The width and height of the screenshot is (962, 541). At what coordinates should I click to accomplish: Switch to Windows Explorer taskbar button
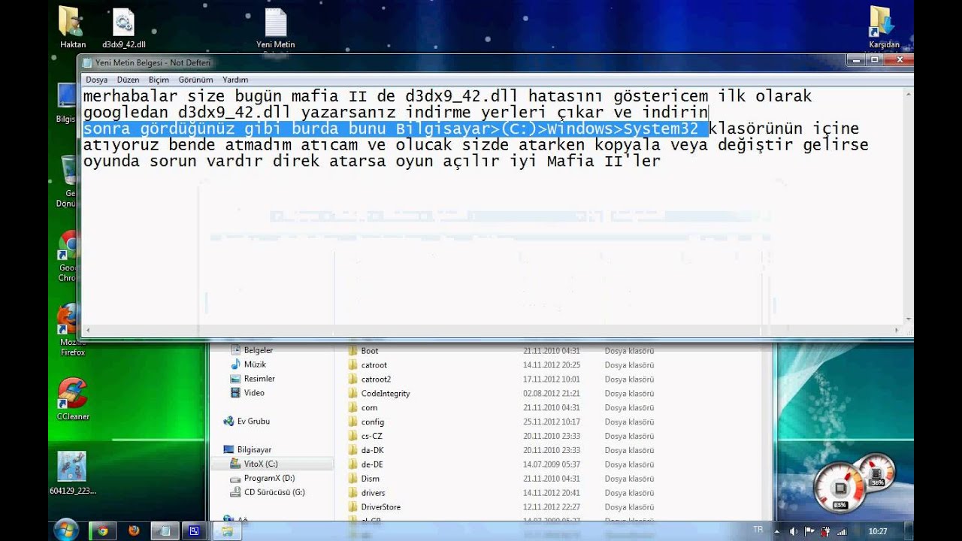click(x=225, y=530)
